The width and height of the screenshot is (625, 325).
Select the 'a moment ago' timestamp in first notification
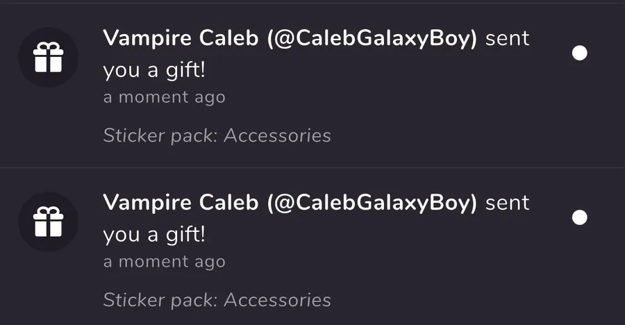click(164, 97)
